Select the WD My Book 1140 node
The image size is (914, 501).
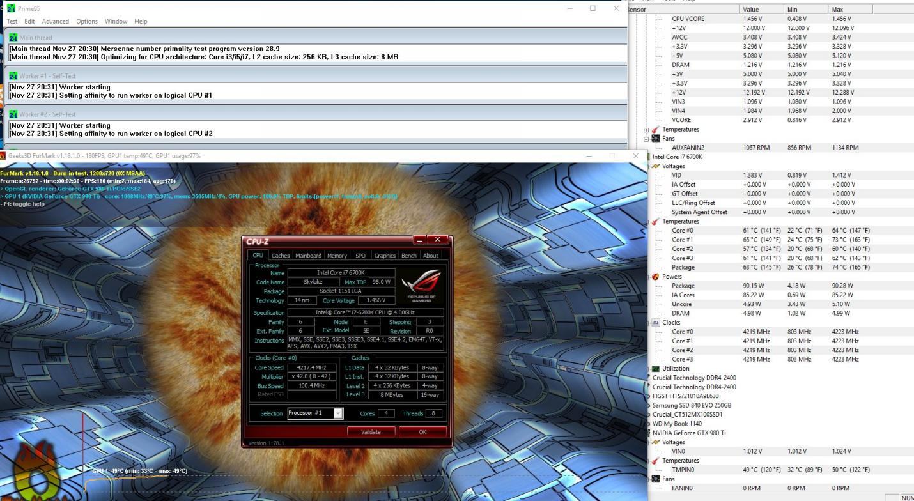click(x=677, y=424)
